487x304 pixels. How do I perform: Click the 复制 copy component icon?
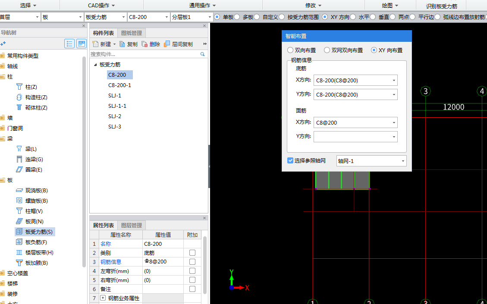122,44
